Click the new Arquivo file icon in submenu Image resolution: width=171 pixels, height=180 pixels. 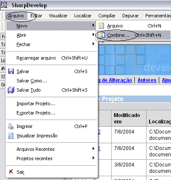pos(101,26)
